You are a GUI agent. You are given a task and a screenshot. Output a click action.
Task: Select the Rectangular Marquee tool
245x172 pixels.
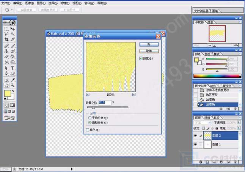click(x=6, y=28)
